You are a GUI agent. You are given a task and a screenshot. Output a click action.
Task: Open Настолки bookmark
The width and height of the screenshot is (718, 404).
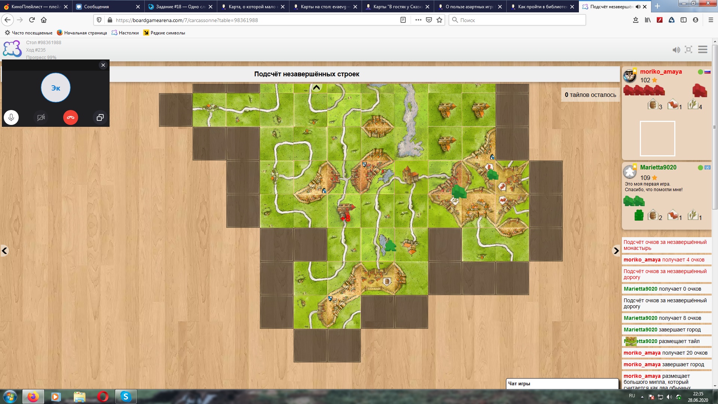(x=125, y=33)
